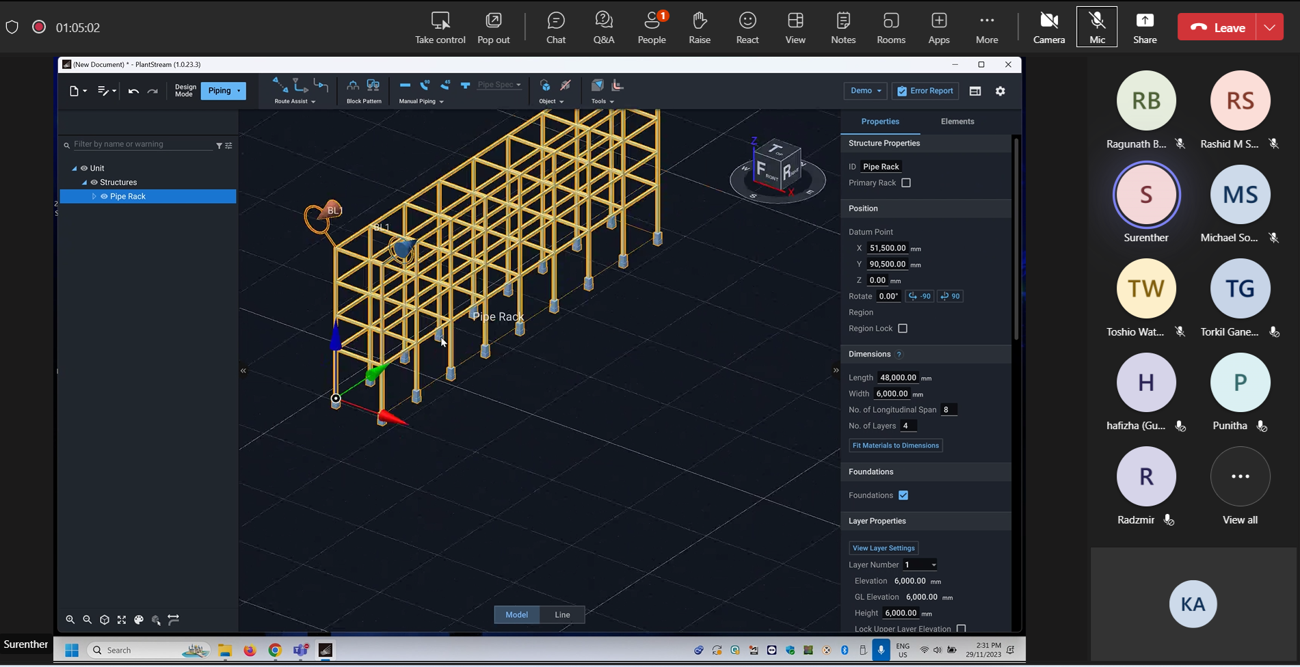Click the filter funnel icon in tree panel
The height and width of the screenshot is (667, 1300).
(219, 146)
